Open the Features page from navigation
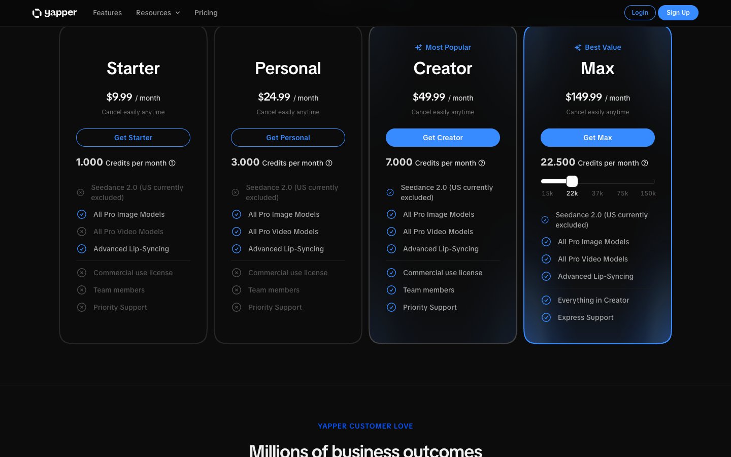Screen dimensions: 731x457 (x=107, y=13)
